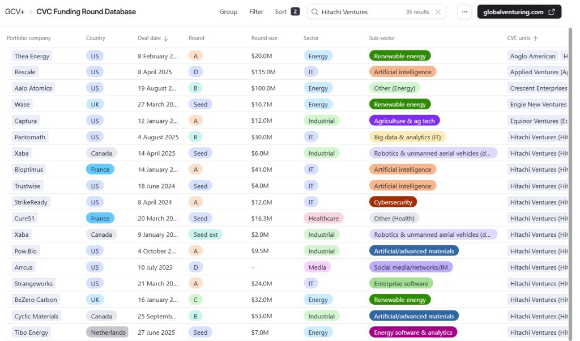The width and height of the screenshot is (580, 341).
Task: Open the globalventuring.com external link
Action: (x=519, y=12)
